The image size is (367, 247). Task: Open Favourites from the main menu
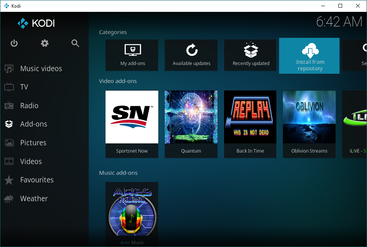click(x=37, y=180)
